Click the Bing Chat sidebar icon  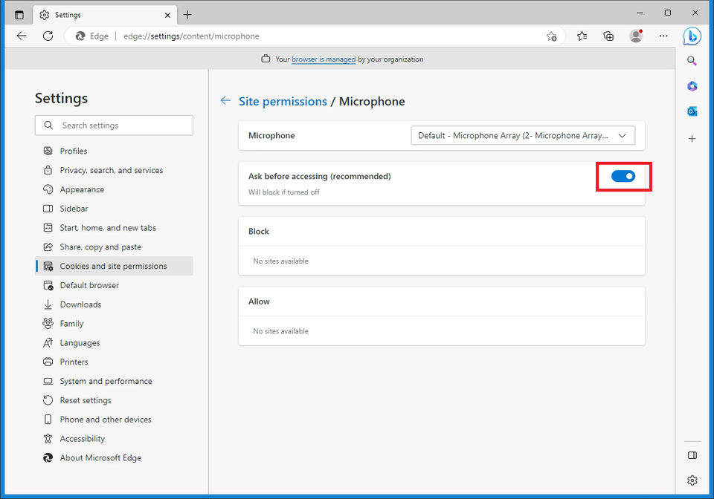coord(692,36)
